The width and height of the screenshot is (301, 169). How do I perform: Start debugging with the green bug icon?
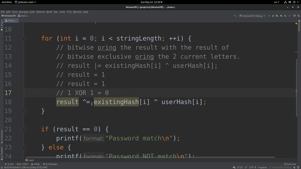point(273,16)
